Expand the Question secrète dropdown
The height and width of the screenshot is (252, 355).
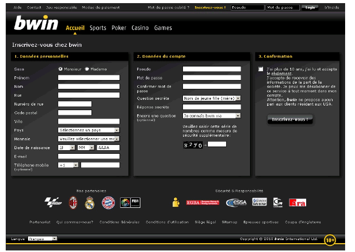coord(212,98)
